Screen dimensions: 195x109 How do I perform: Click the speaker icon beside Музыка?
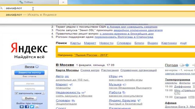click(124, 84)
